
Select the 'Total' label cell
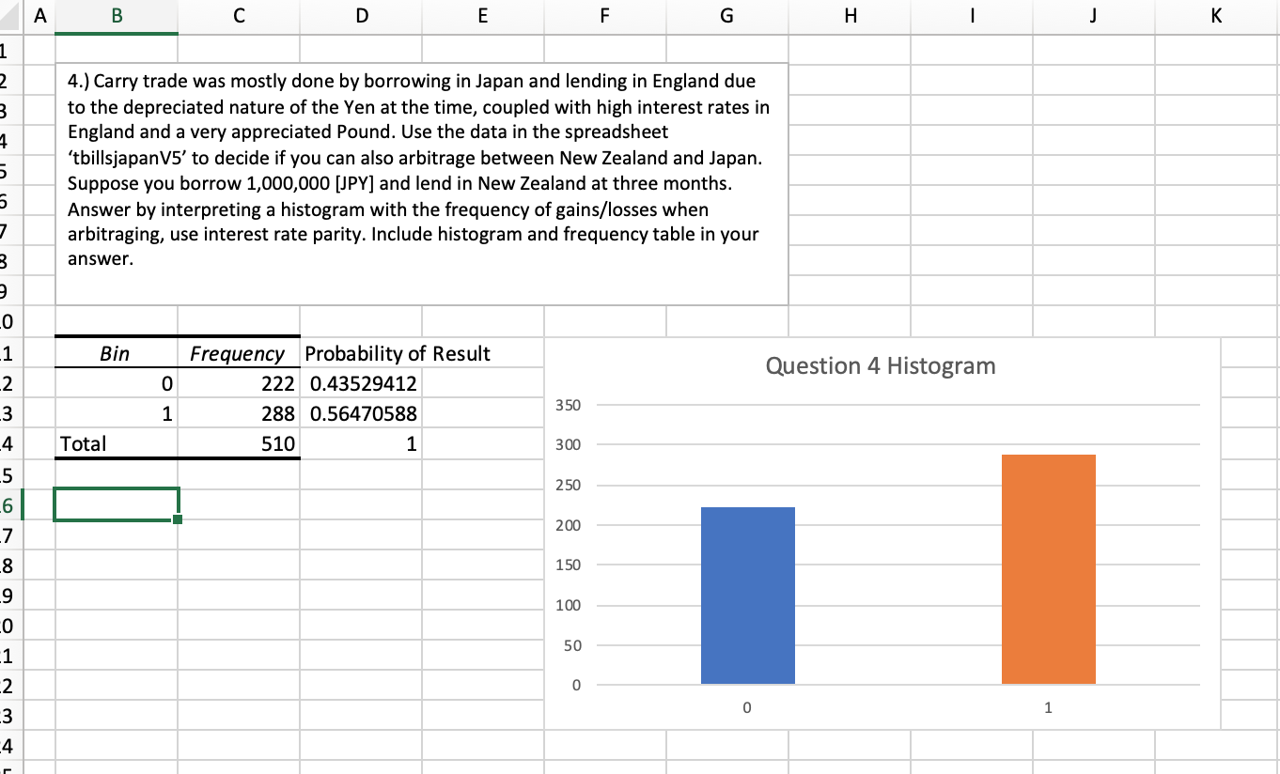117,443
